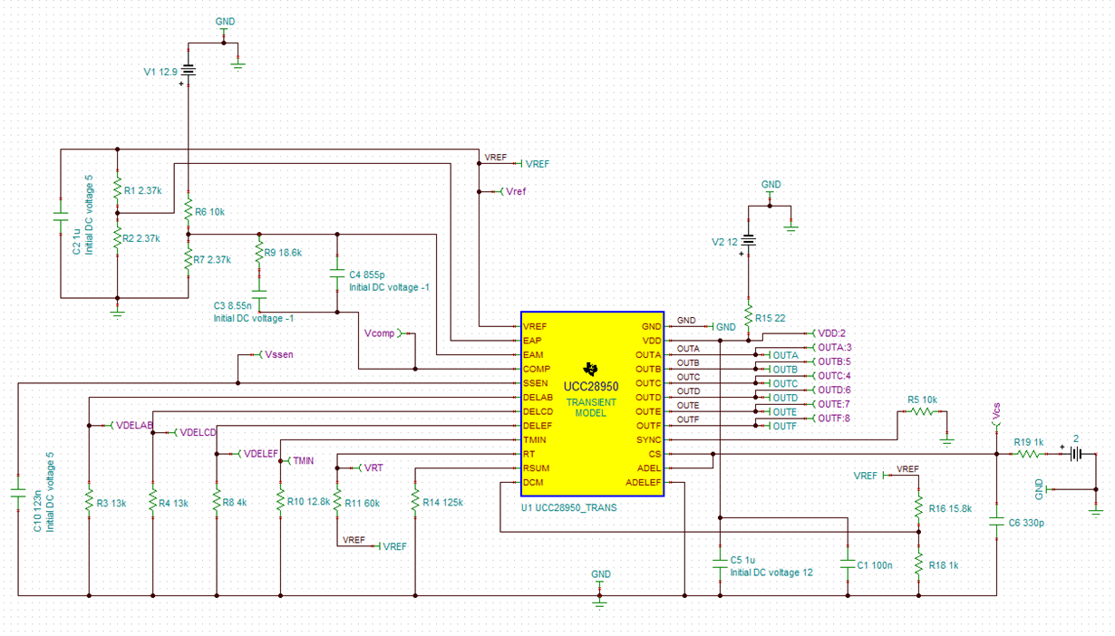The height and width of the screenshot is (636, 1115).
Task: Select the VDELCD probe label
Action: pos(198,432)
